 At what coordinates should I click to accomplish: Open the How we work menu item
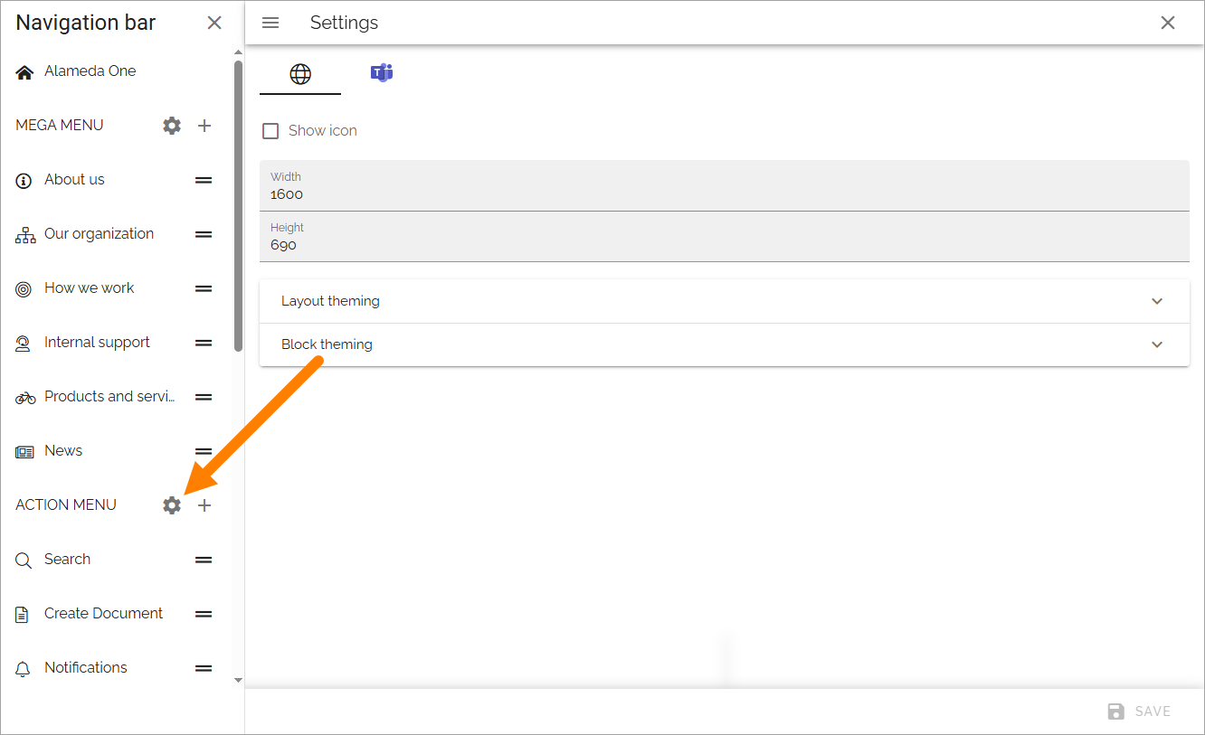(89, 288)
